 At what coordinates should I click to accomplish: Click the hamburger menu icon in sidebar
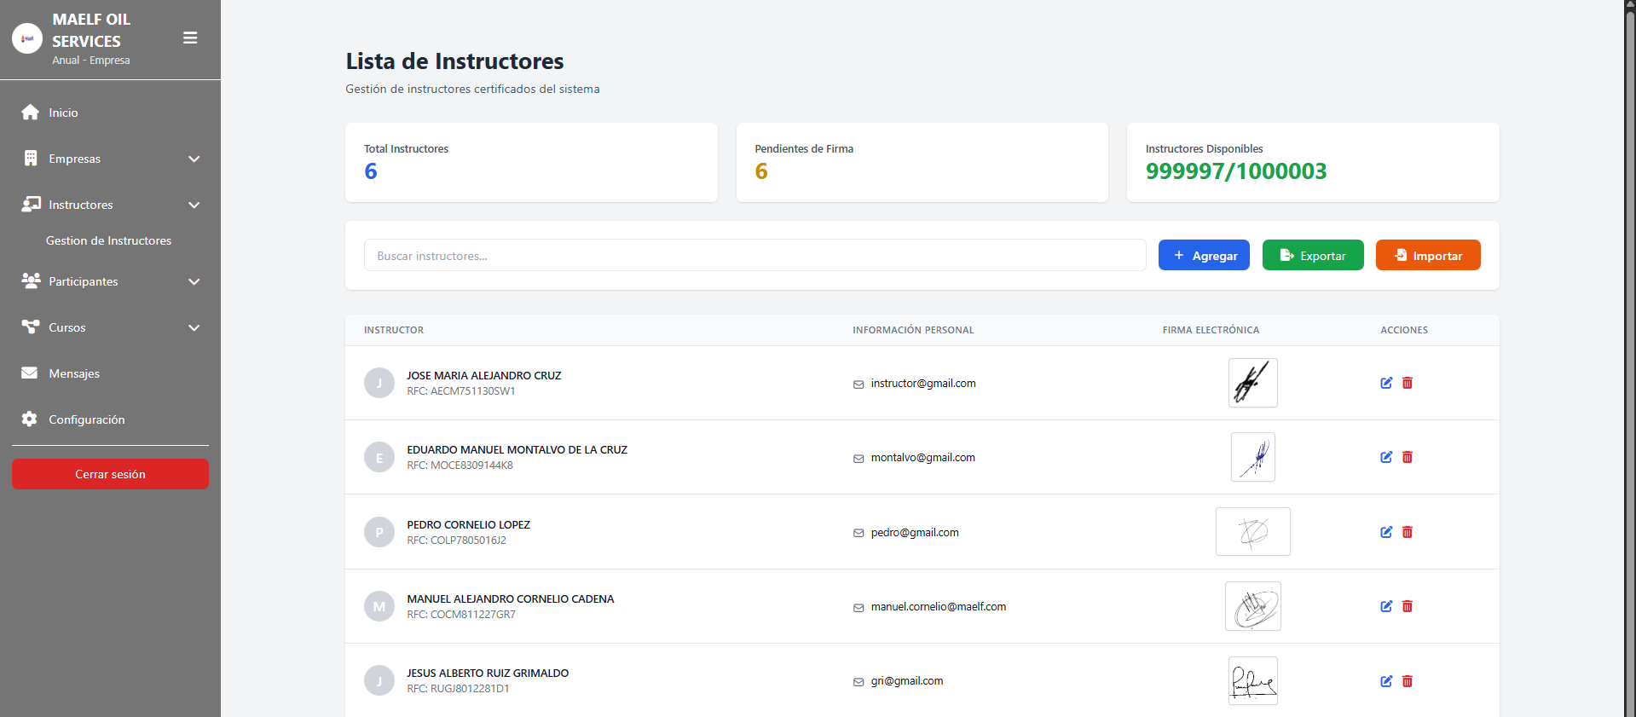click(190, 38)
